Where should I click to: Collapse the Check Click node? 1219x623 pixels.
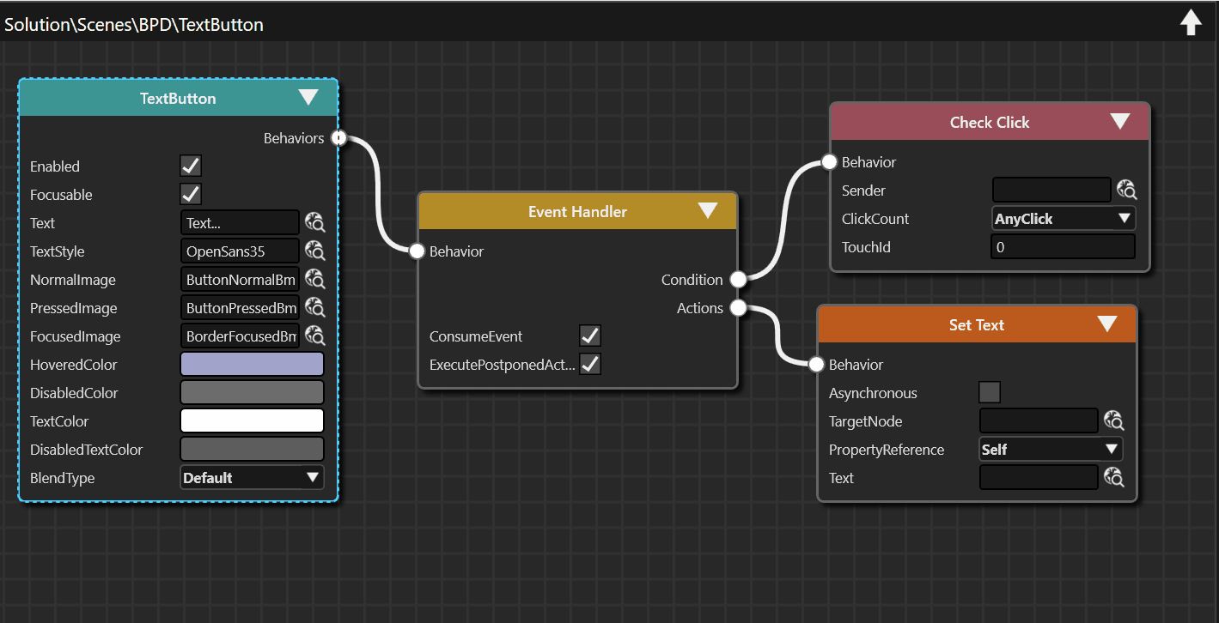point(1120,122)
